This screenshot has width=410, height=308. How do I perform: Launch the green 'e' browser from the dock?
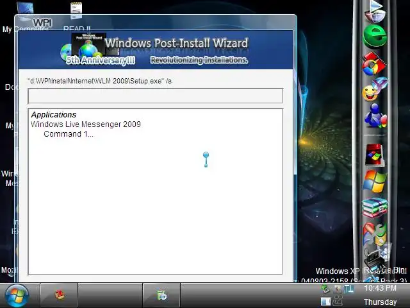[375, 37]
